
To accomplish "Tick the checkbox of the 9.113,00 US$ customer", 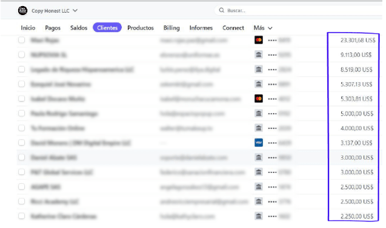I will click(22, 54).
